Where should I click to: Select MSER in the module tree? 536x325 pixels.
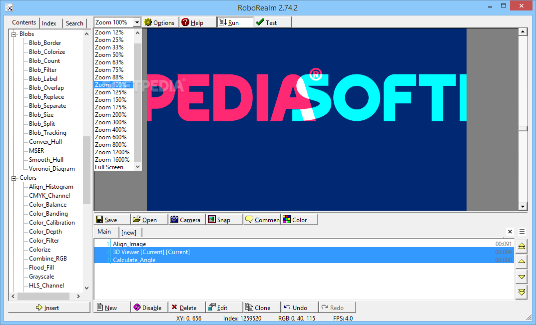point(36,150)
